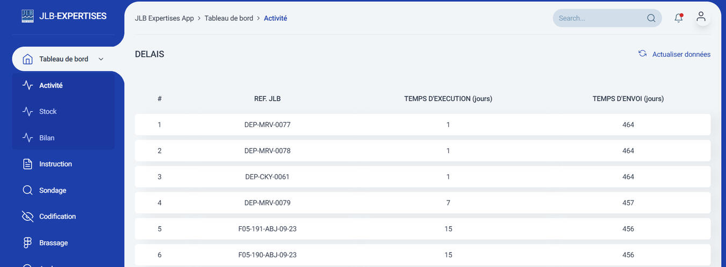Click the search magnifier icon
Screen dimensions: 726x267
tap(651, 18)
